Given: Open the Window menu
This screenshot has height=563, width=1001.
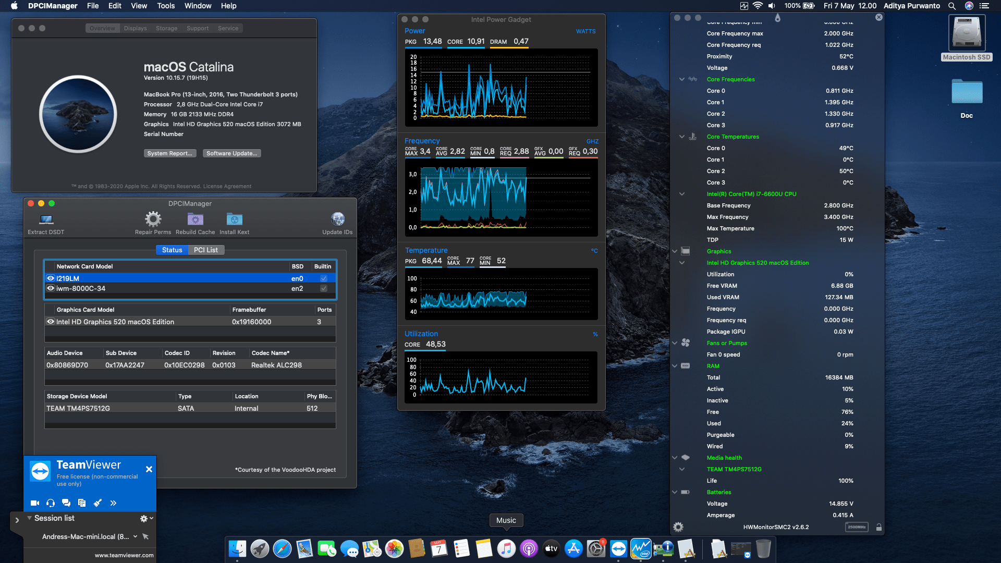Looking at the screenshot, I should tap(198, 6).
